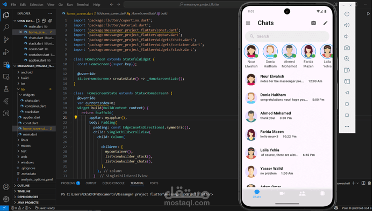Tap the pencil compose icon in Chats
This screenshot has width=374, height=211.
tap(325, 23)
